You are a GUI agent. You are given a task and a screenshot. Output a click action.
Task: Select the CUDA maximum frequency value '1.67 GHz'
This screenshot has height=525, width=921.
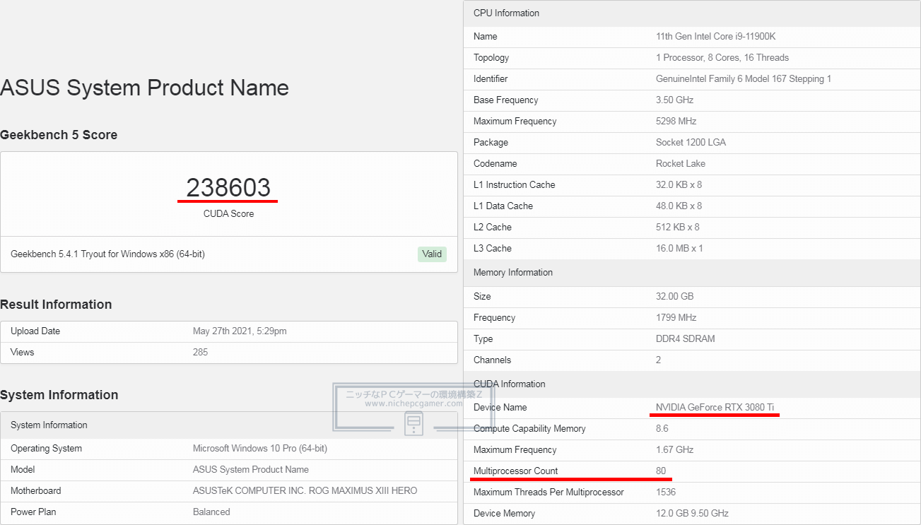pos(675,450)
